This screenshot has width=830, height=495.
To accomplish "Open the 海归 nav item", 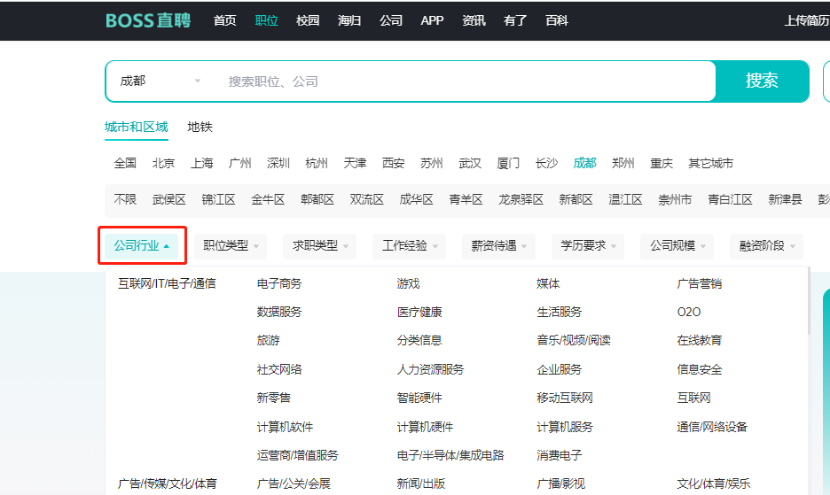I will (x=349, y=20).
